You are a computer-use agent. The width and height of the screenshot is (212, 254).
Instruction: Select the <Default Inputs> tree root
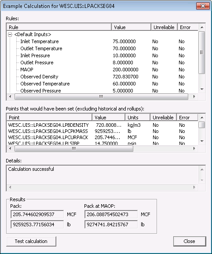point(33,34)
